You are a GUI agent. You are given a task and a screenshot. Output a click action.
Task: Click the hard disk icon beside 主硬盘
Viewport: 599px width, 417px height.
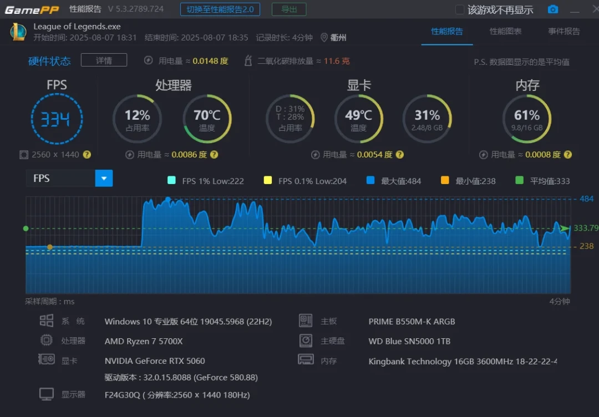[306, 340]
